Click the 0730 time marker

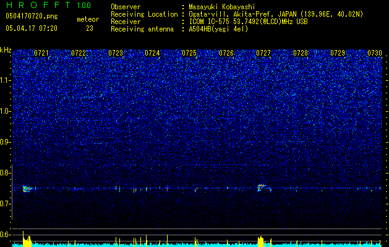point(375,52)
